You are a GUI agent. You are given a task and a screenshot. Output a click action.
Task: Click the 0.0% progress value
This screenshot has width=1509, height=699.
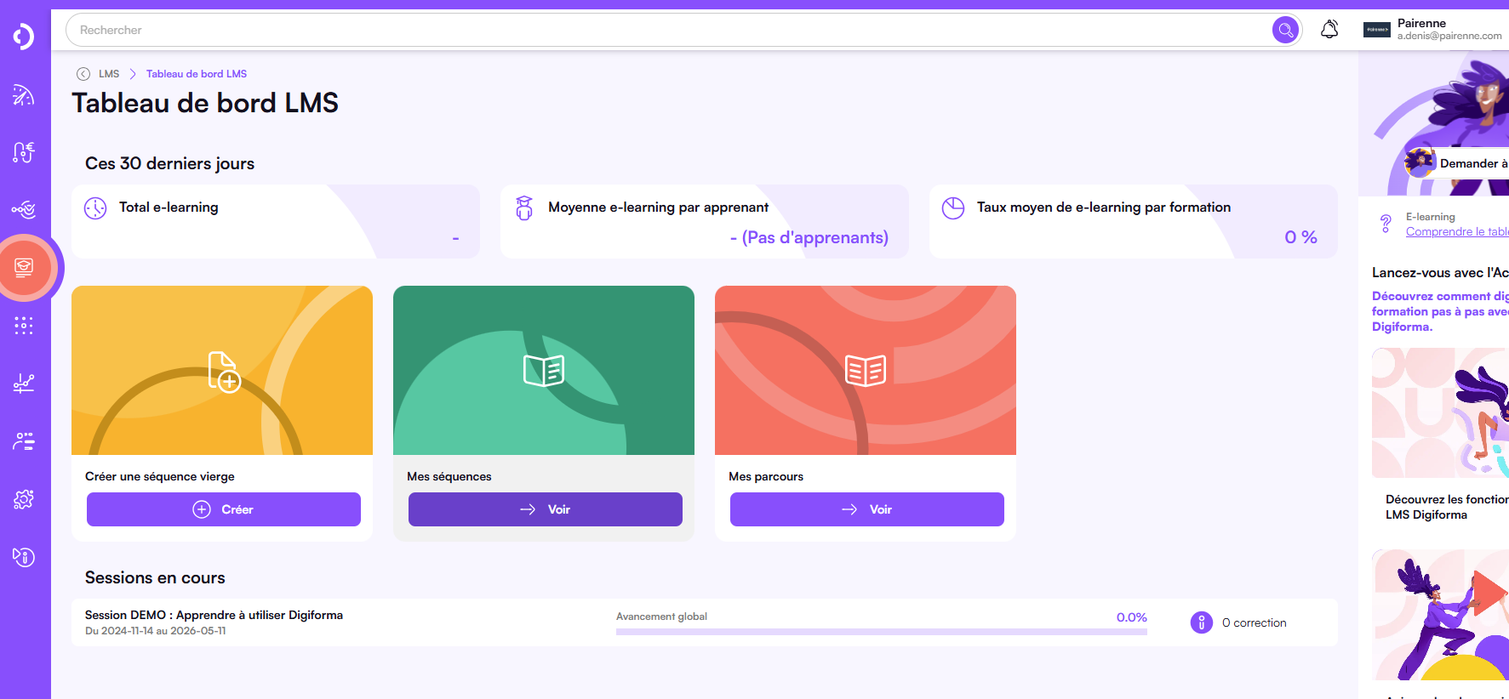coord(1131,617)
